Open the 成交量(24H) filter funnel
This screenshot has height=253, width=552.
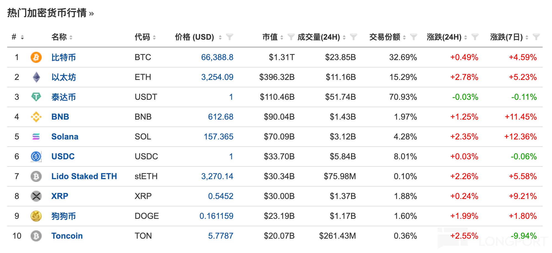pos(353,37)
